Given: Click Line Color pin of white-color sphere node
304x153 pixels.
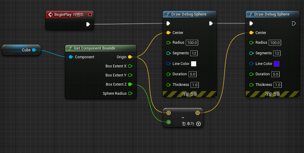Looking at the screenshot, I should click(x=169, y=63).
